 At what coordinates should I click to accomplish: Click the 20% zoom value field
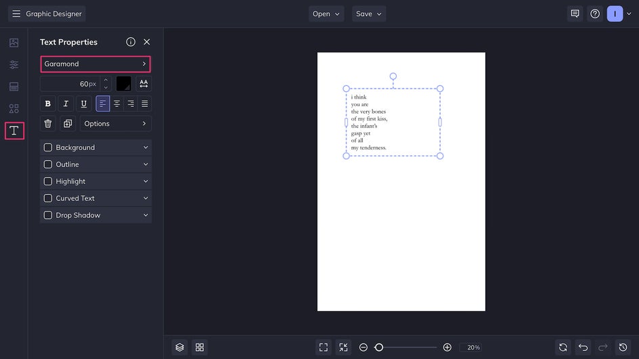[x=471, y=348]
